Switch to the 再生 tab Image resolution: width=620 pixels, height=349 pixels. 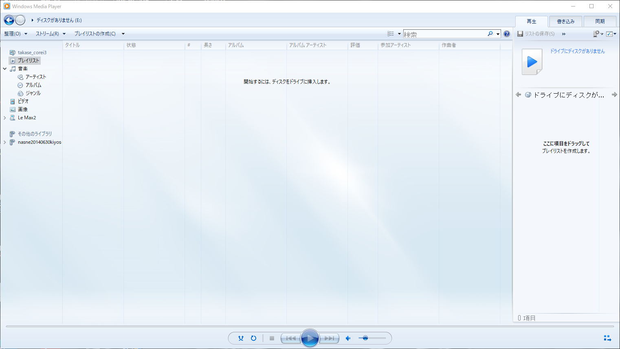pyautogui.click(x=531, y=22)
